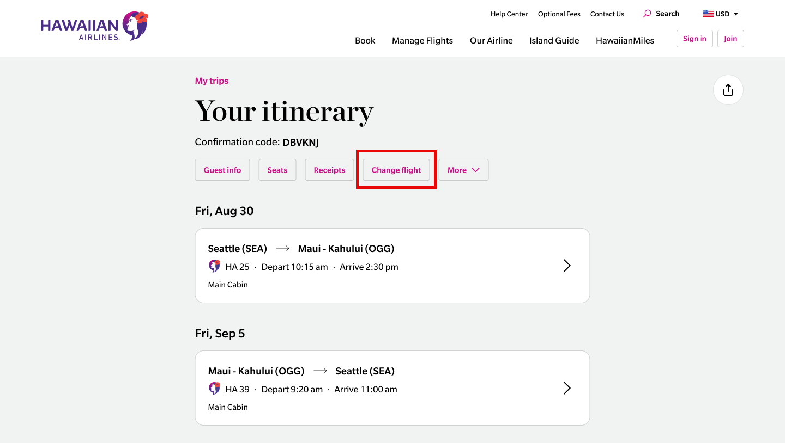Open the Manage Flights menu
The image size is (785, 443).
click(422, 40)
